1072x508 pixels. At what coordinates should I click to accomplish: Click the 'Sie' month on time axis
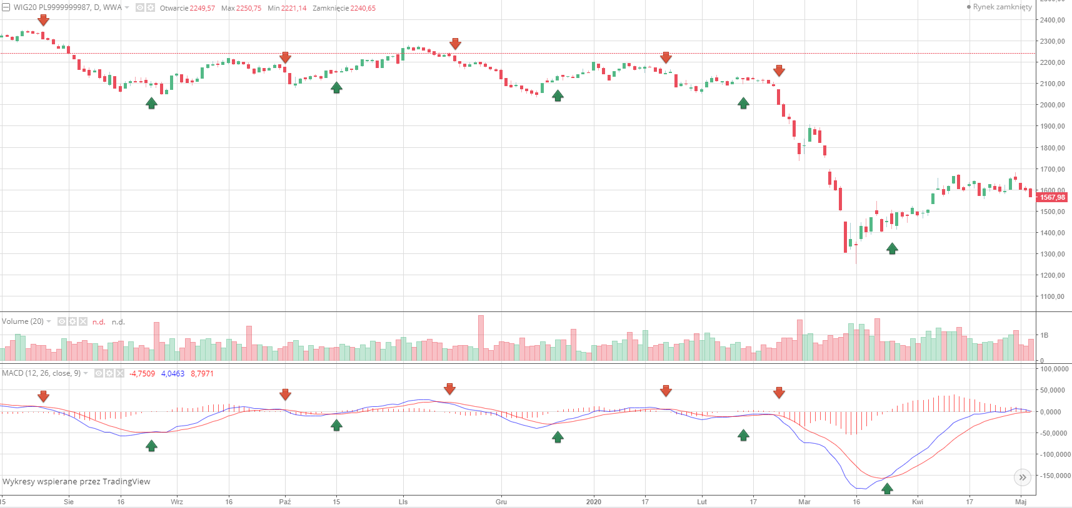click(x=69, y=502)
